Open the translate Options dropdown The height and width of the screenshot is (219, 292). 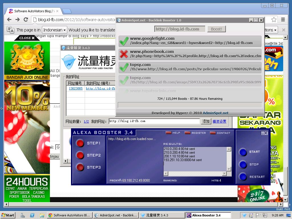(x=271, y=30)
